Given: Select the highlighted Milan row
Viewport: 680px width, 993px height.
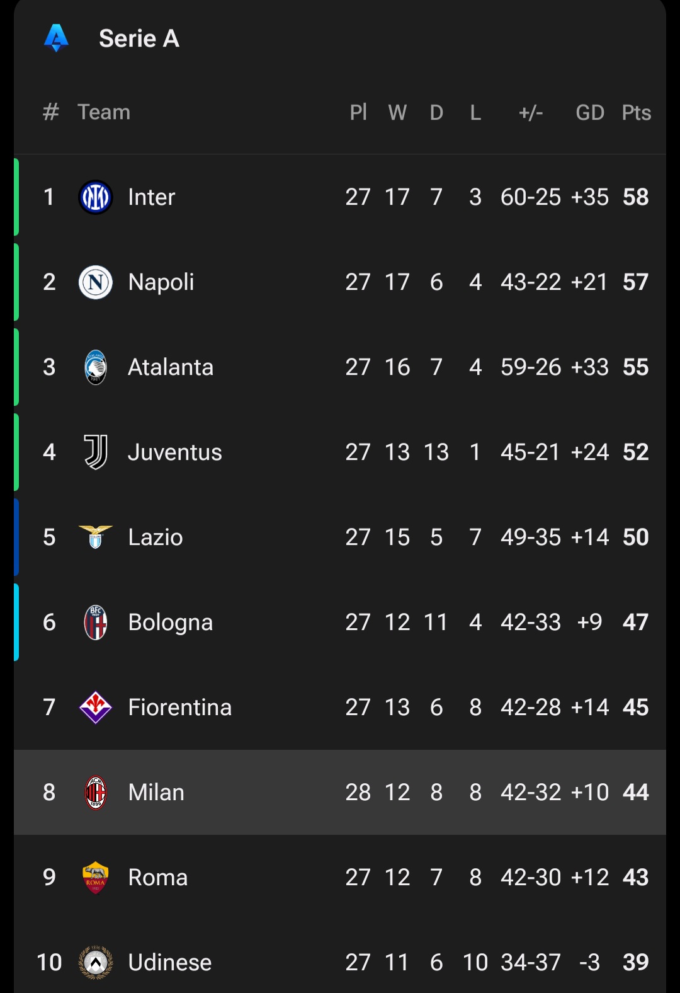Looking at the screenshot, I should click(x=340, y=793).
